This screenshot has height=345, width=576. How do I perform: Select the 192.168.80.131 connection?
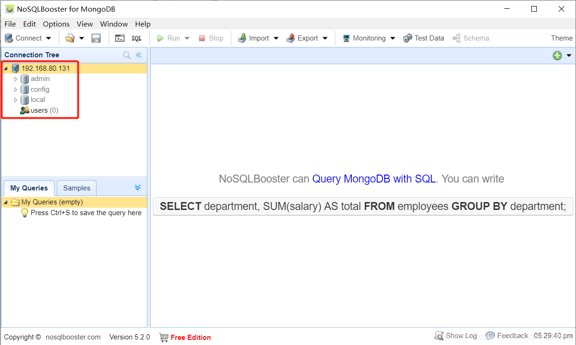[46, 68]
